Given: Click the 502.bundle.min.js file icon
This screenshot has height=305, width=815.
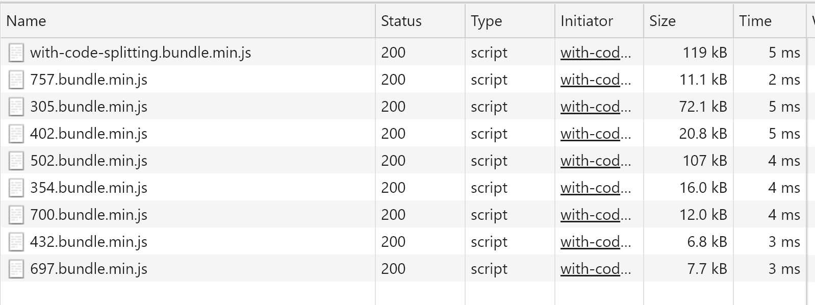Looking at the screenshot, I should [16, 161].
